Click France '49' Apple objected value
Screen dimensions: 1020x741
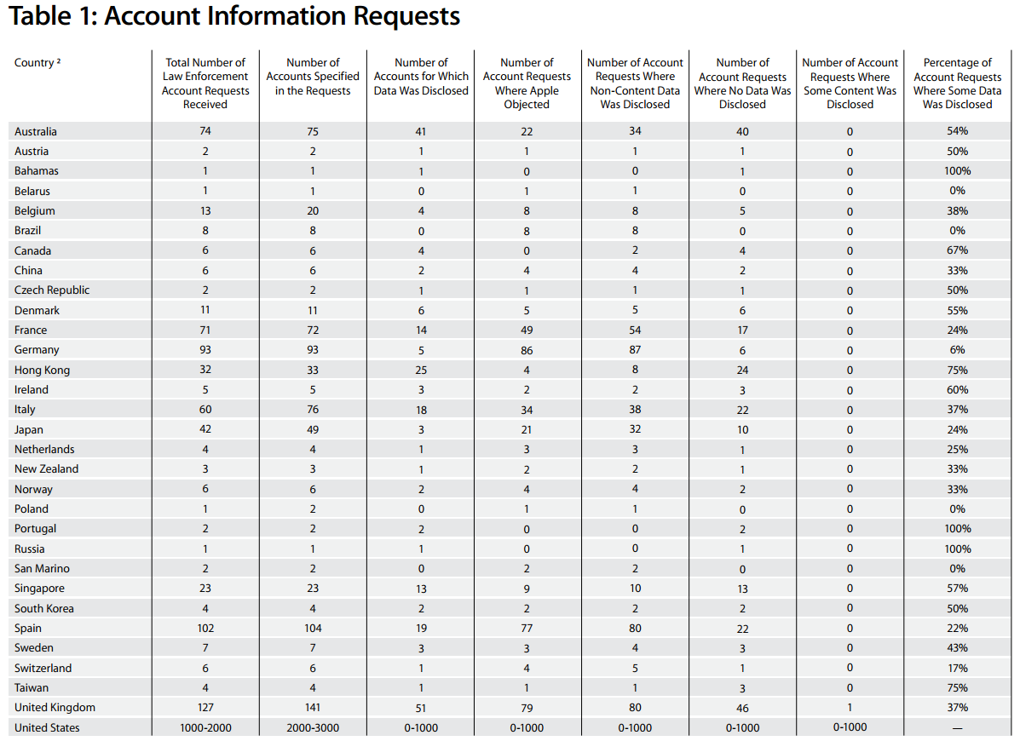pos(527,330)
